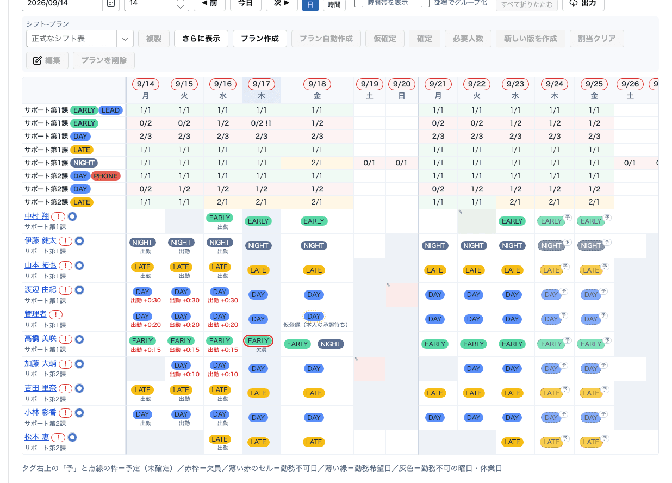Click the red warning badge next to 高橋 美咲
This screenshot has height=483, width=672.
point(65,339)
